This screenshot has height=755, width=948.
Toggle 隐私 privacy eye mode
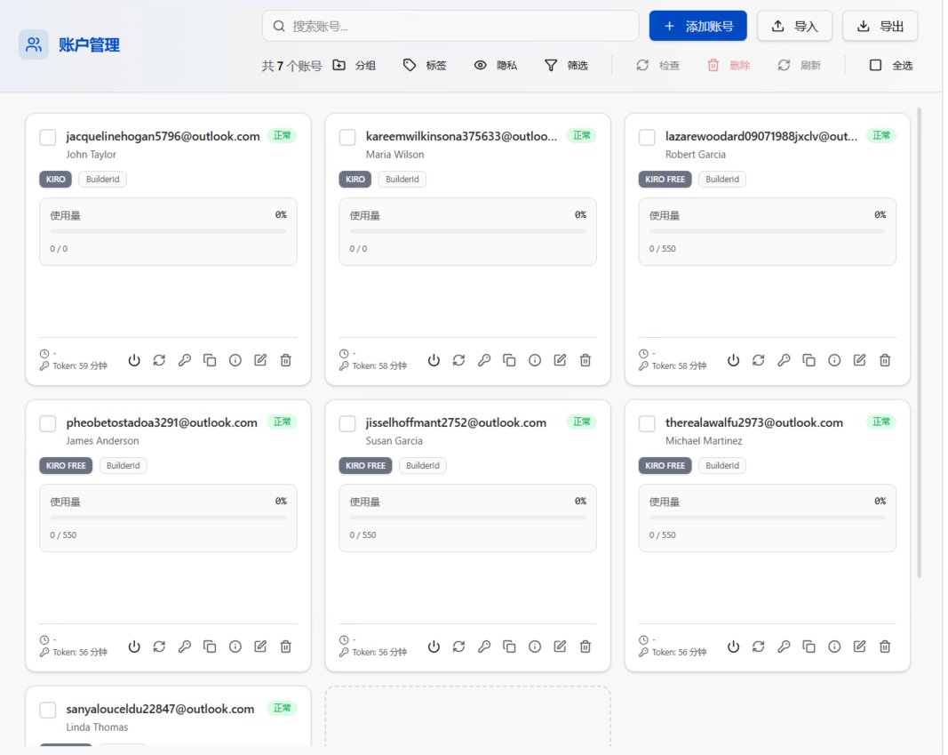pos(495,65)
